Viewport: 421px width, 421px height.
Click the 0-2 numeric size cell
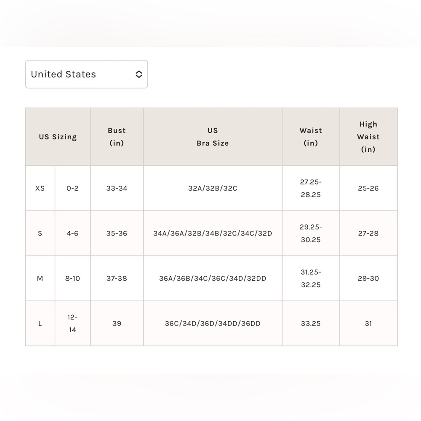pos(72,188)
